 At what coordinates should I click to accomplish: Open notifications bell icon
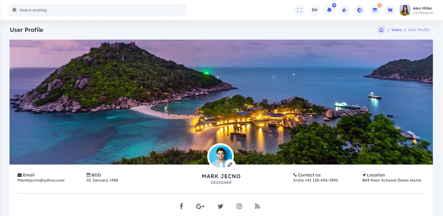[x=329, y=10]
